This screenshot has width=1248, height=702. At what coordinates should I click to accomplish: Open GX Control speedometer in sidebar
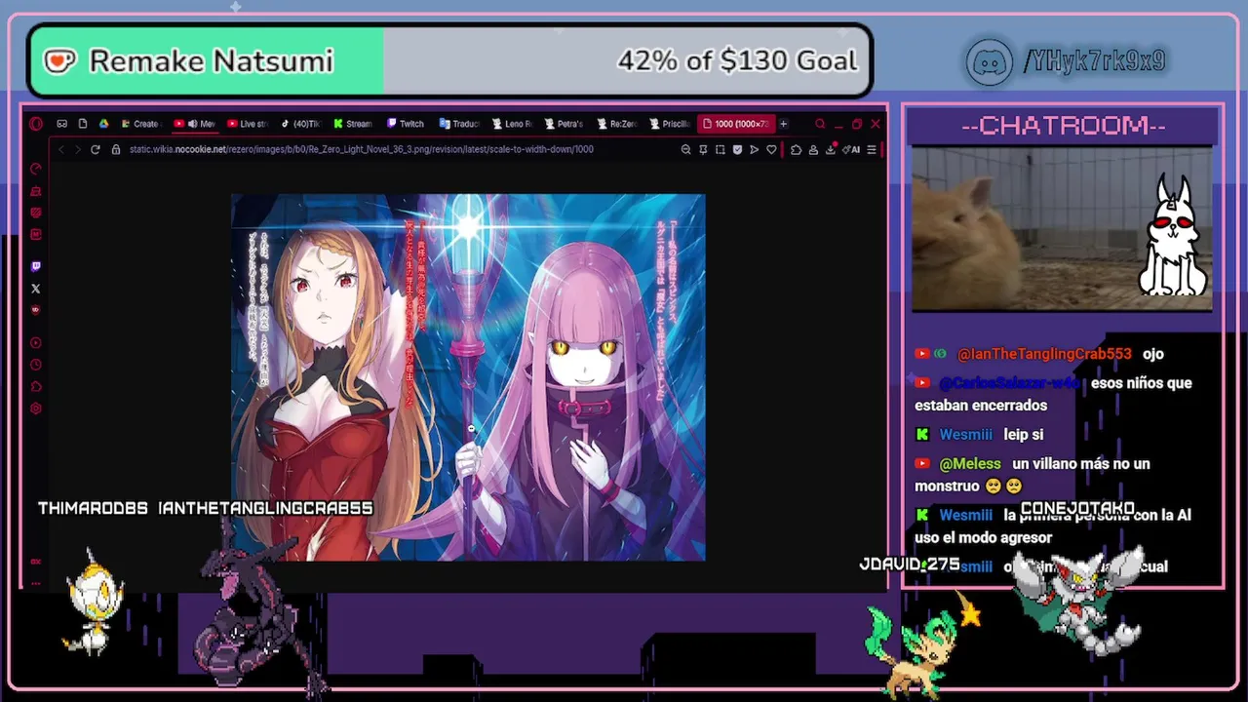(36, 169)
